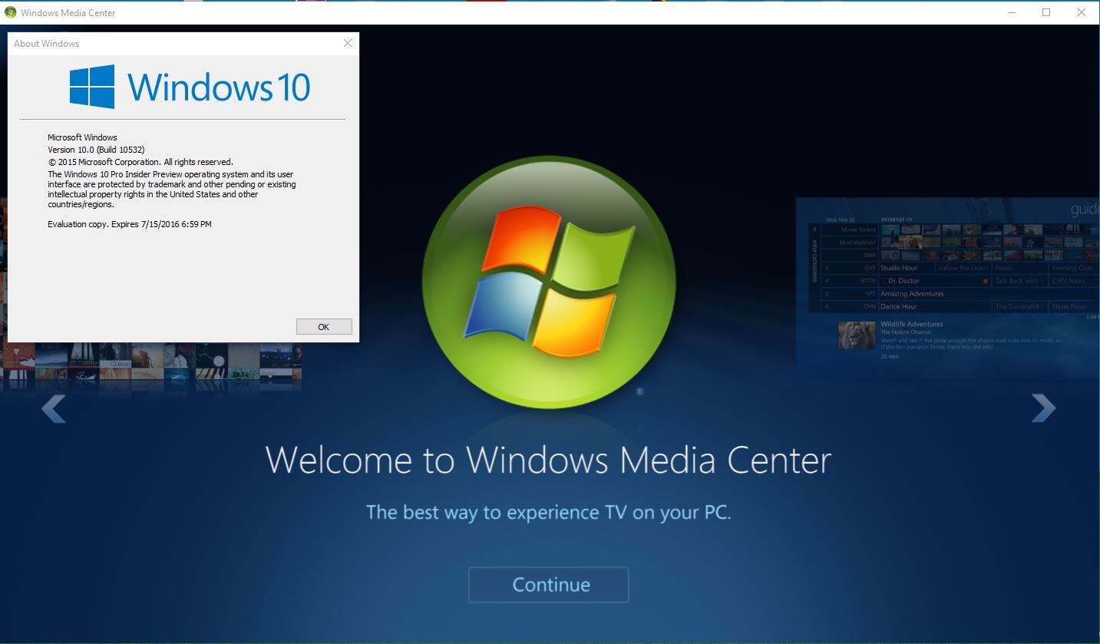
Task: Select the "Dr. Doctor" guide entry
Action: click(x=903, y=281)
